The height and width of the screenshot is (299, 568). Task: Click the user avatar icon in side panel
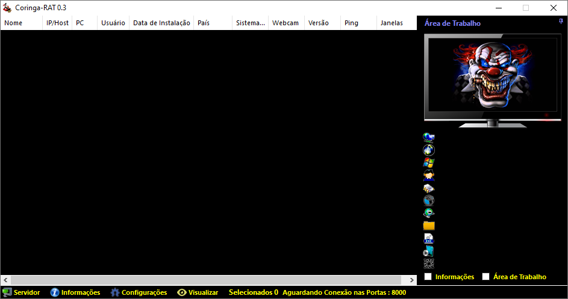pyautogui.click(x=429, y=175)
